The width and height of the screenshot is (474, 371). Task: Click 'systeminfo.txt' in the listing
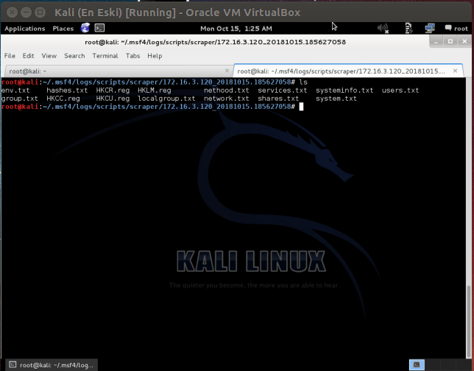pos(344,91)
